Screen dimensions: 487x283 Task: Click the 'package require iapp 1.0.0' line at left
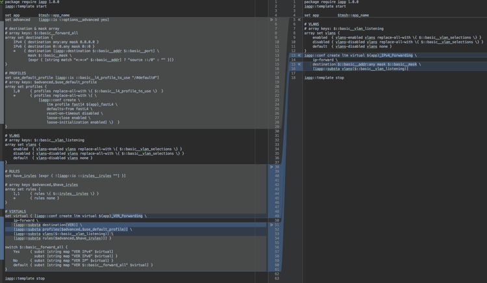(x=32, y=2)
